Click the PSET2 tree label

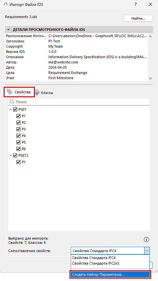pyautogui.click(x=23, y=155)
